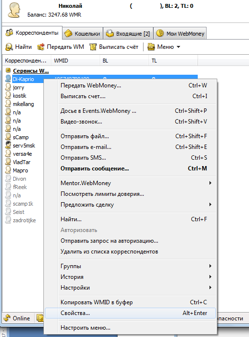
Task: Click the greyed icon beside scamp1k
Action: click(8, 204)
